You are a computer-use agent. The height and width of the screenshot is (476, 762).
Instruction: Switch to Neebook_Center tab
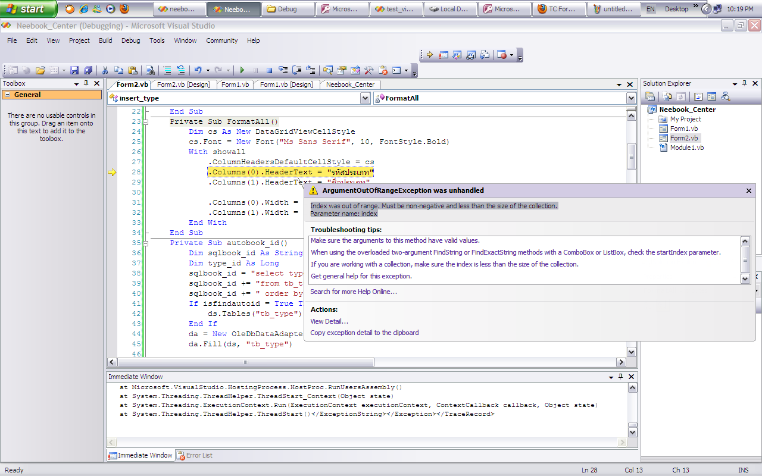pyautogui.click(x=351, y=84)
